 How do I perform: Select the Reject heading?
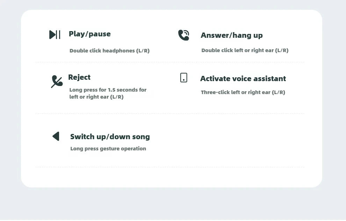point(79,77)
